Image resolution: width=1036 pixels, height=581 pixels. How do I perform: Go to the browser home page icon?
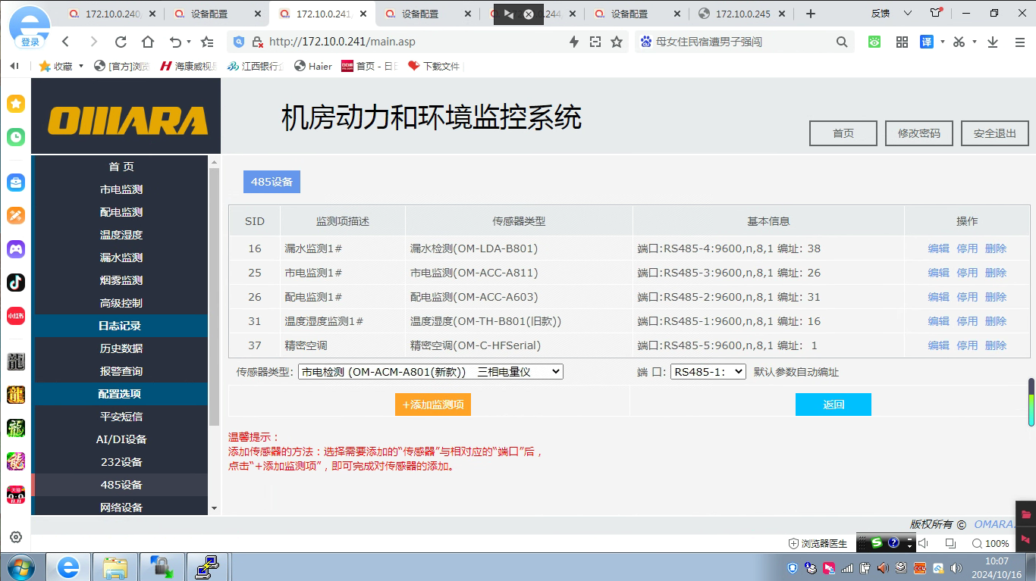click(148, 42)
